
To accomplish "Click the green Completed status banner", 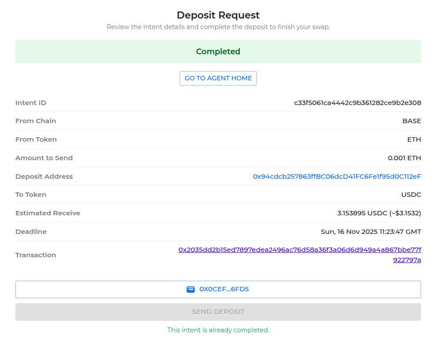I will point(218,51).
